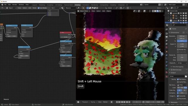Adjust the resolution percentage 100% slider
Viewport: 188px width, 106px height.
click(x=182, y=41)
